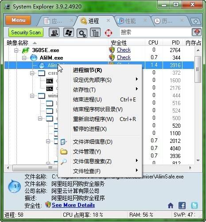The image size is (206, 222).
Task: Choose 暂停的进程(X) entry
Action: pos(100,129)
